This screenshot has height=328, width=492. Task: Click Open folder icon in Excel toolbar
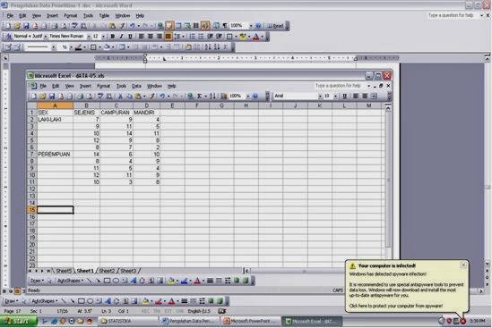click(43, 97)
